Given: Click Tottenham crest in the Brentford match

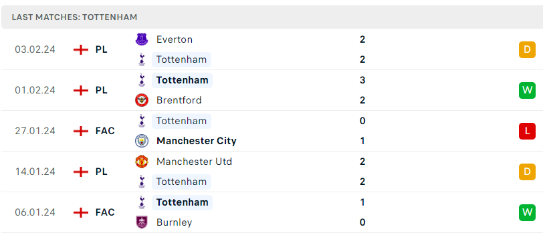Looking at the screenshot, I should pyautogui.click(x=142, y=80).
